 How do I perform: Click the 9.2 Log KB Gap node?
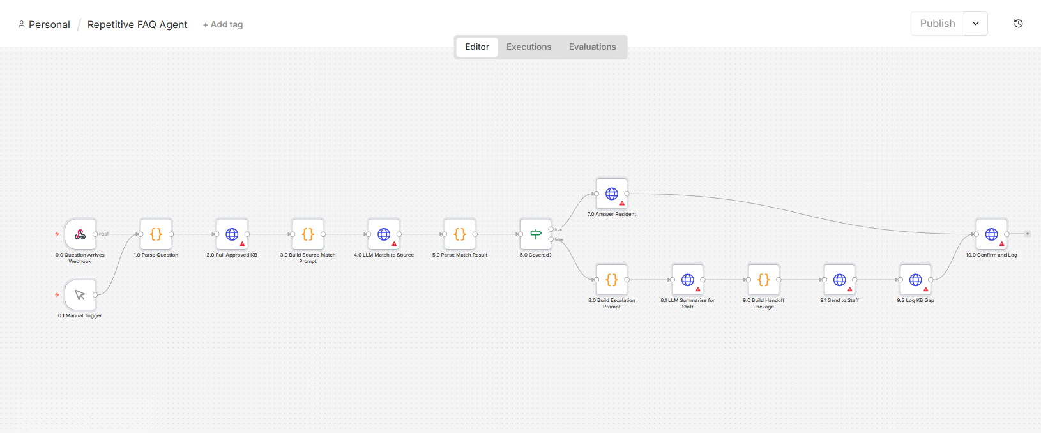tap(916, 280)
